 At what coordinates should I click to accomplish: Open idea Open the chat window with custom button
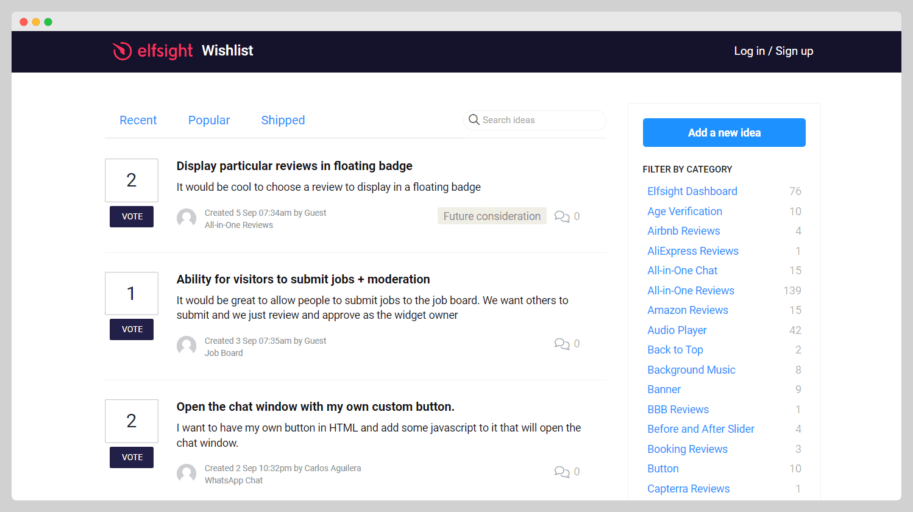316,407
